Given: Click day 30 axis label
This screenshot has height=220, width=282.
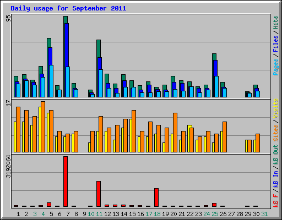Looking at the screenshot, I should click(x=256, y=214).
